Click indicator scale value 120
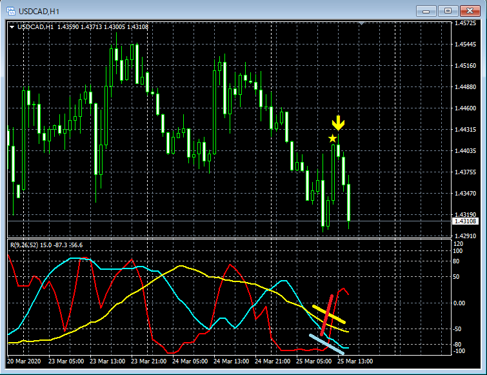This screenshot has height=375, width=487. click(459, 244)
